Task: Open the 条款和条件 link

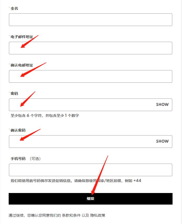Action: [71, 215]
